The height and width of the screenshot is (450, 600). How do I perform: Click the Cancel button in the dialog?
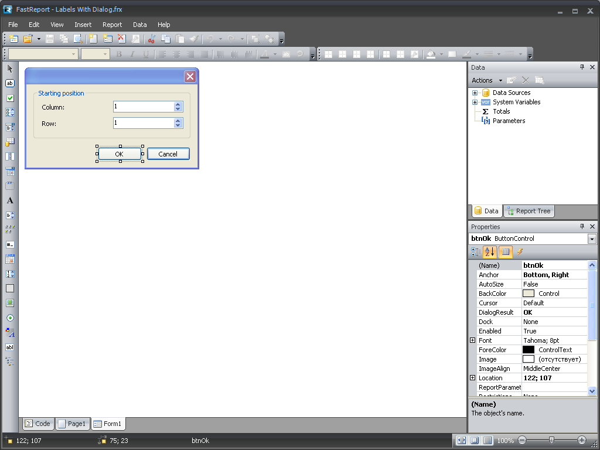[x=168, y=154]
